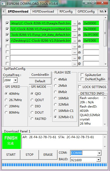Click the CombineBin button
The image size is (110, 171).
(40, 75)
